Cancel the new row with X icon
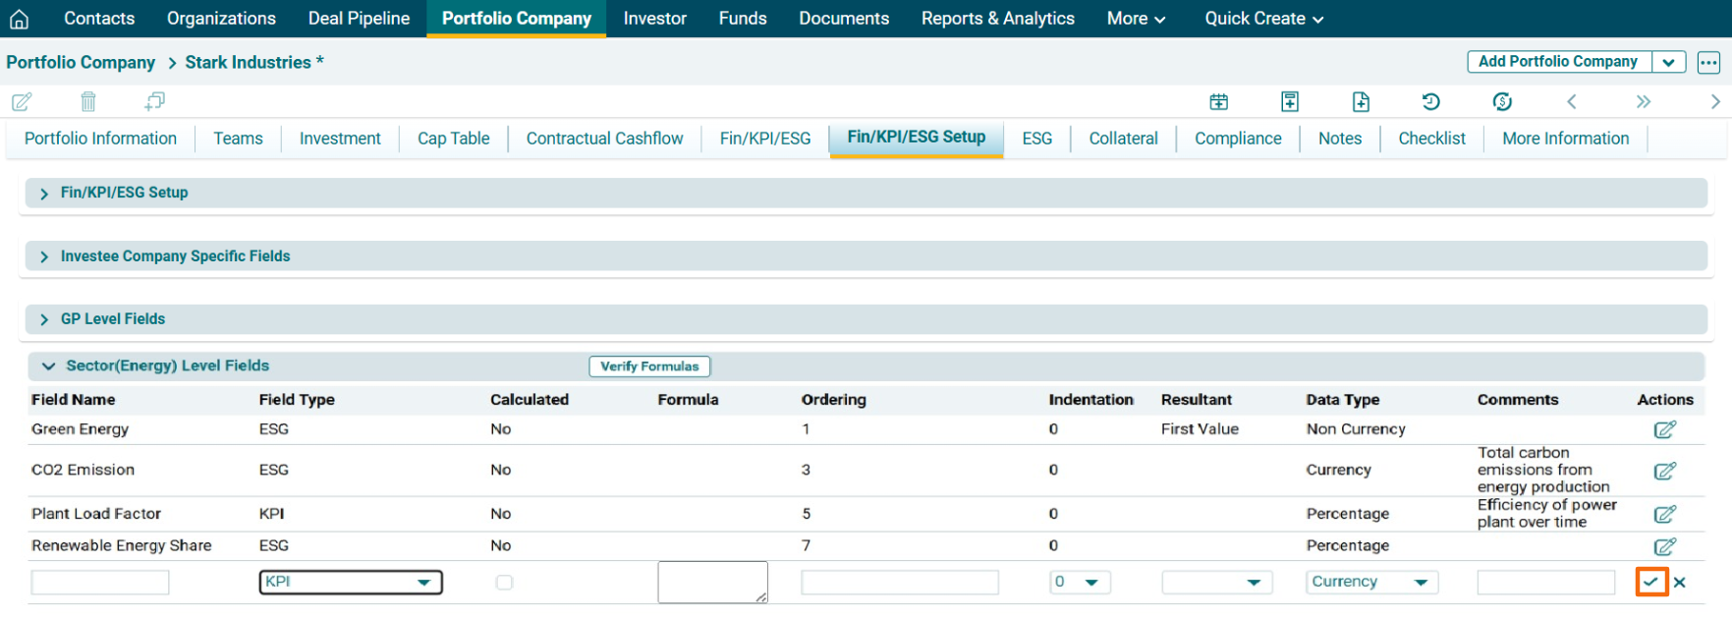Image resolution: width=1732 pixels, height=619 pixels. point(1680,582)
